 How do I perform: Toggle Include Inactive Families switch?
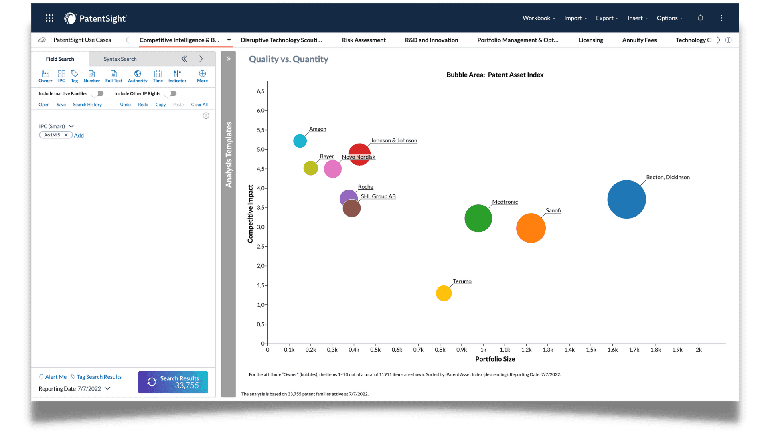(97, 93)
